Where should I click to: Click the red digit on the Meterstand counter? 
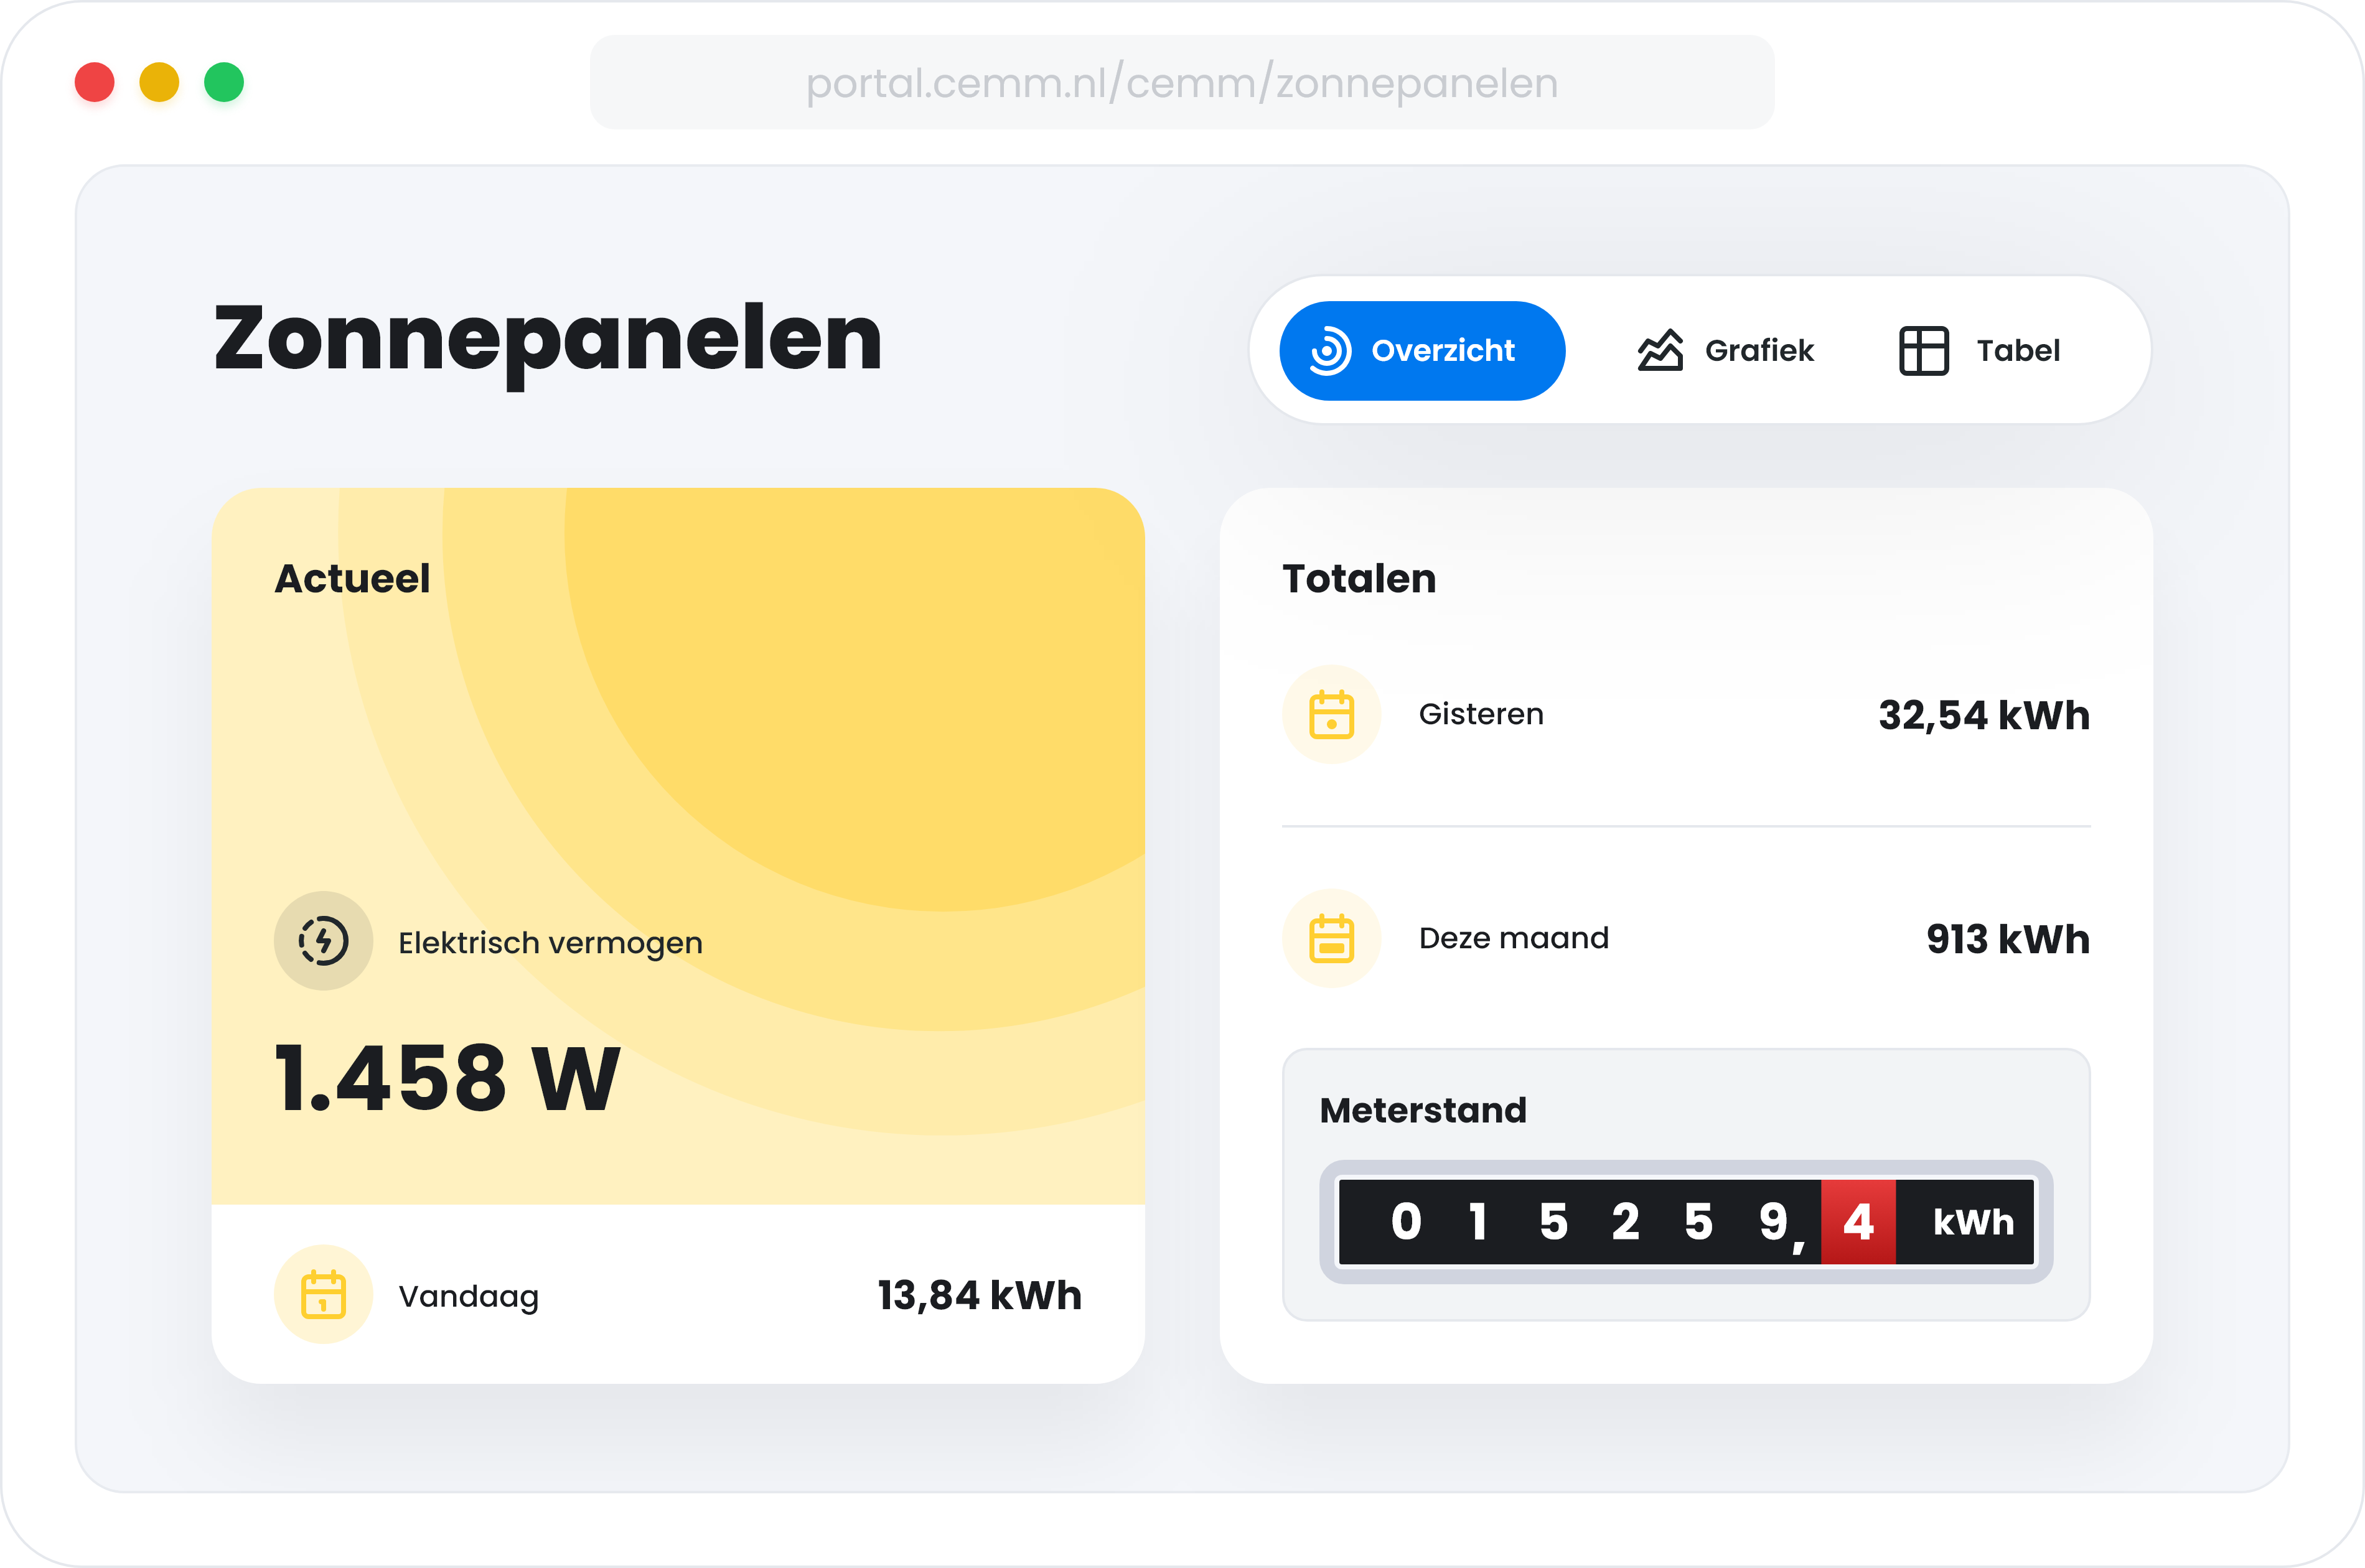1858,1221
